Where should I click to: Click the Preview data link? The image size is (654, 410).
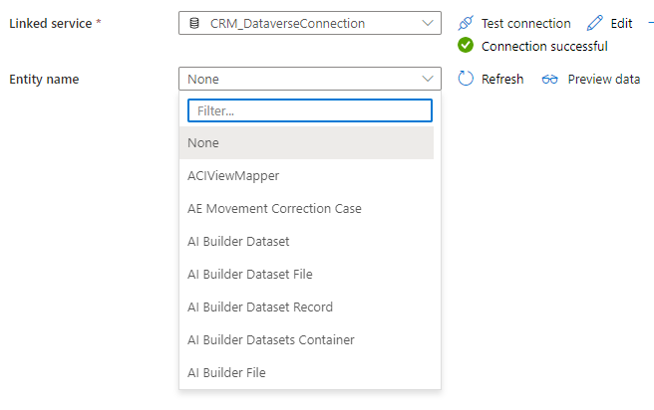click(x=603, y=79)
